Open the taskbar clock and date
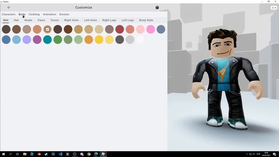Viewport: 279px width, 157px height. pyautogui.click(x=266, y=154)
